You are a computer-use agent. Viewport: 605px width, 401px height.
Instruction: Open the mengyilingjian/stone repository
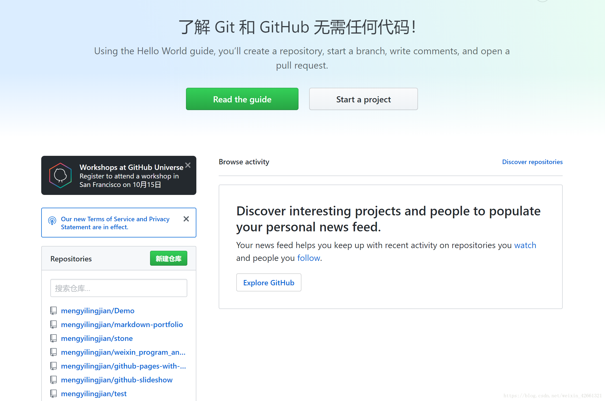tap(97, 338)
